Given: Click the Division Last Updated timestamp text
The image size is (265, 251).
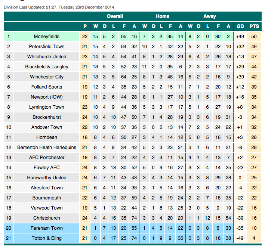Looking at the screenshot, I should 59,7.
